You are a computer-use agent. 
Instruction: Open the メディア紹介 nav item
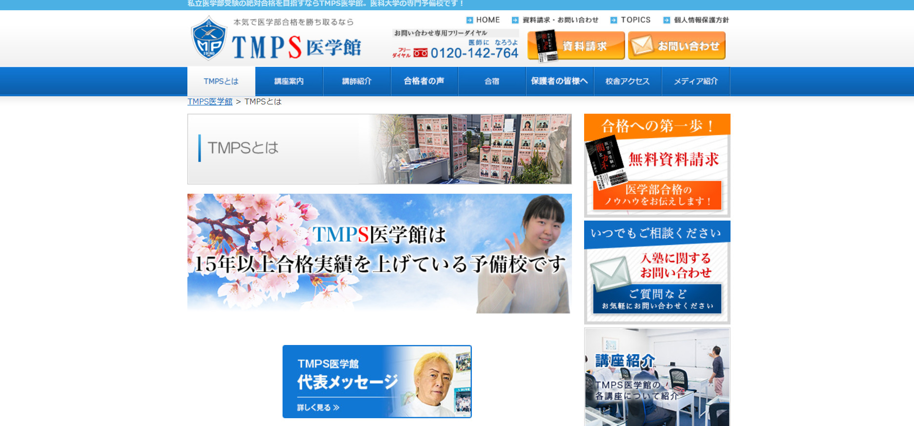pos(696,81)
